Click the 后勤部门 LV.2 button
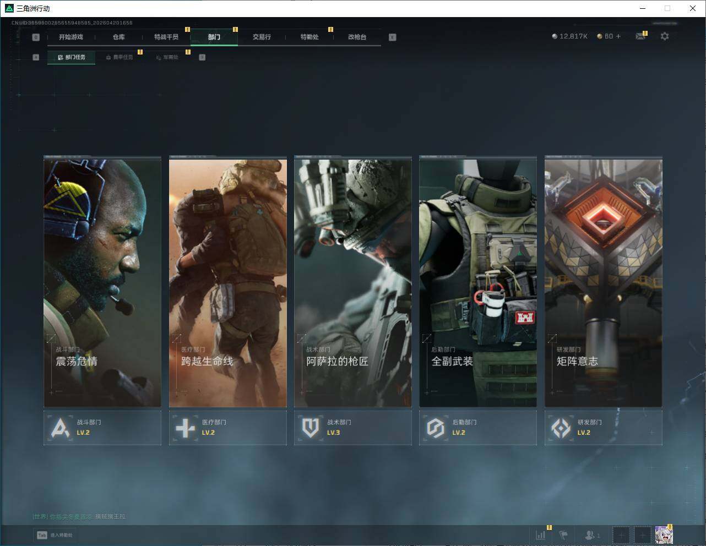This screenshot has width=706, height=546. click(x=478, y=428)
